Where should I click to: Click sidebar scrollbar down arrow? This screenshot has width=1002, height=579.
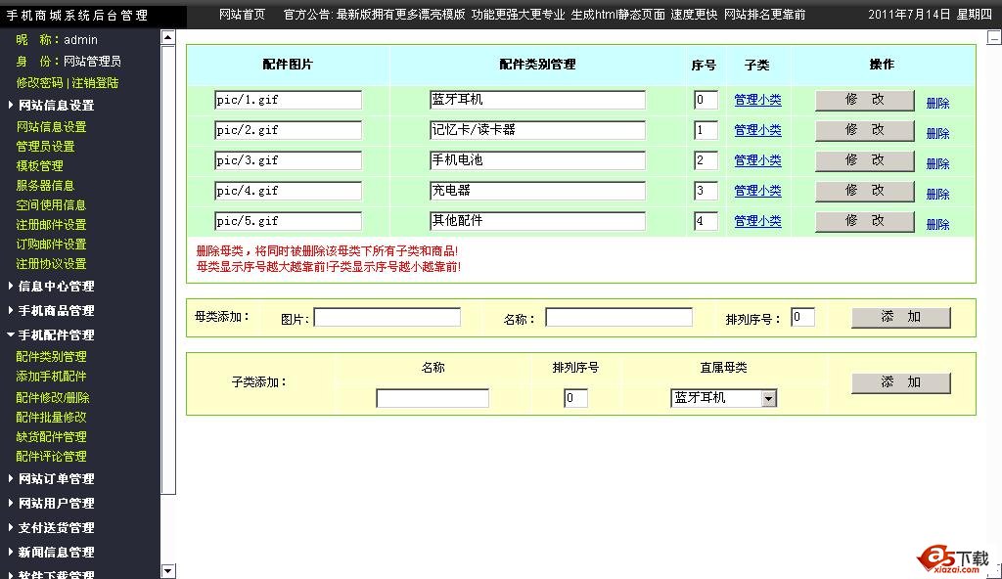pyautogui.click(x=167, y=571)
